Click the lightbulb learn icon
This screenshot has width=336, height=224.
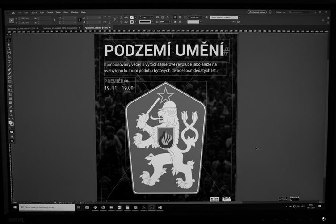270,12
